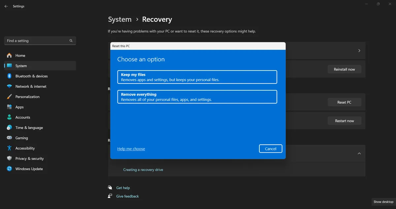396x209 pixels.
Task: Click the Privacy & security shield icon
Action: coord(9,159)
